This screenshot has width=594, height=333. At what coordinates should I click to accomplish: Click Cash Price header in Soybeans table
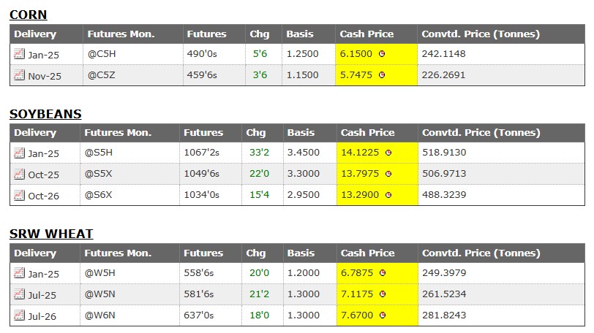pos(367,133)
